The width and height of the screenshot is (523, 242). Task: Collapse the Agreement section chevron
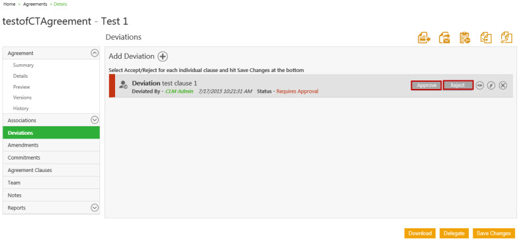click(95, 53)
